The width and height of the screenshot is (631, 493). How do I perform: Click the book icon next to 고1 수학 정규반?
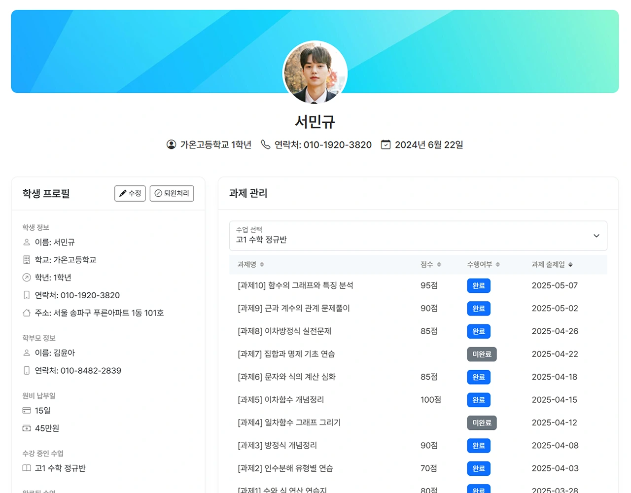point(27,468)
